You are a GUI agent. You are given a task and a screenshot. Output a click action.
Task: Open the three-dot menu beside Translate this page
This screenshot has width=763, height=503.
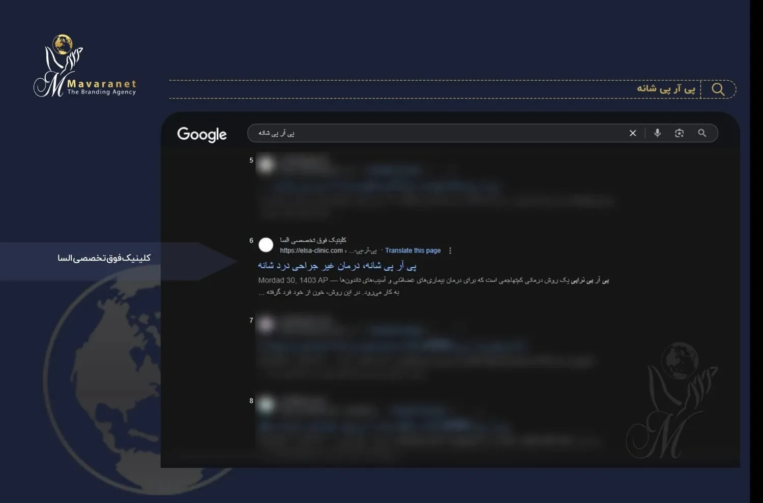point(450,250)
